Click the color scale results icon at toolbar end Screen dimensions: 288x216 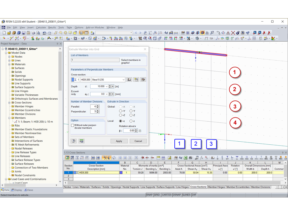coord(273,38)
